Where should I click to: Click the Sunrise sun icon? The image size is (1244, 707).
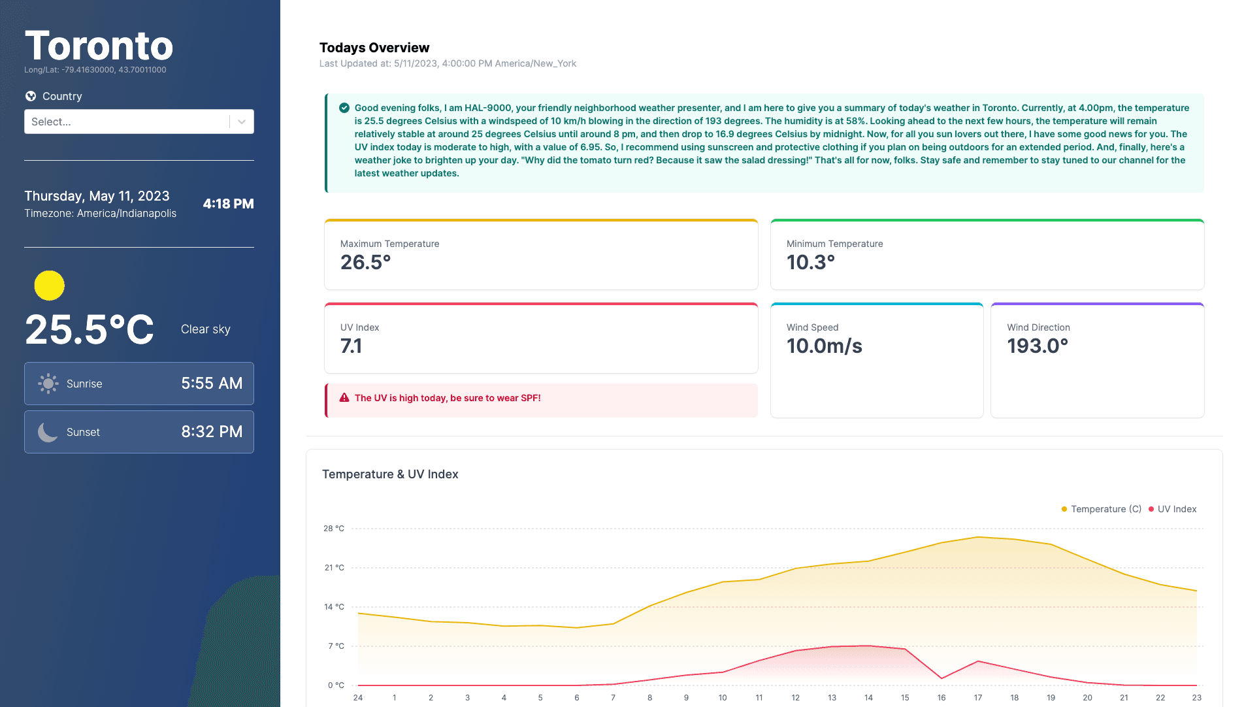(48, 384)
